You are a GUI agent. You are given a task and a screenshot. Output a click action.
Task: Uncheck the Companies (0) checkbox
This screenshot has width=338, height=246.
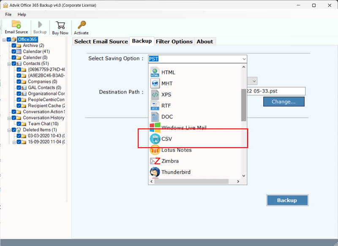pyautogui.click(x=19, y=82)
